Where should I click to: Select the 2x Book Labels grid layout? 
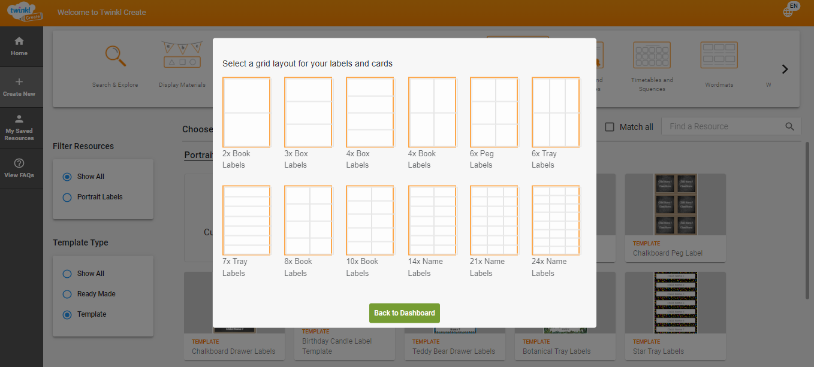click(246, 113)
